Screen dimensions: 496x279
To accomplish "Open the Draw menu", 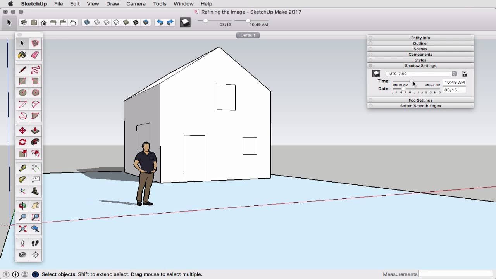I will 112,4.
